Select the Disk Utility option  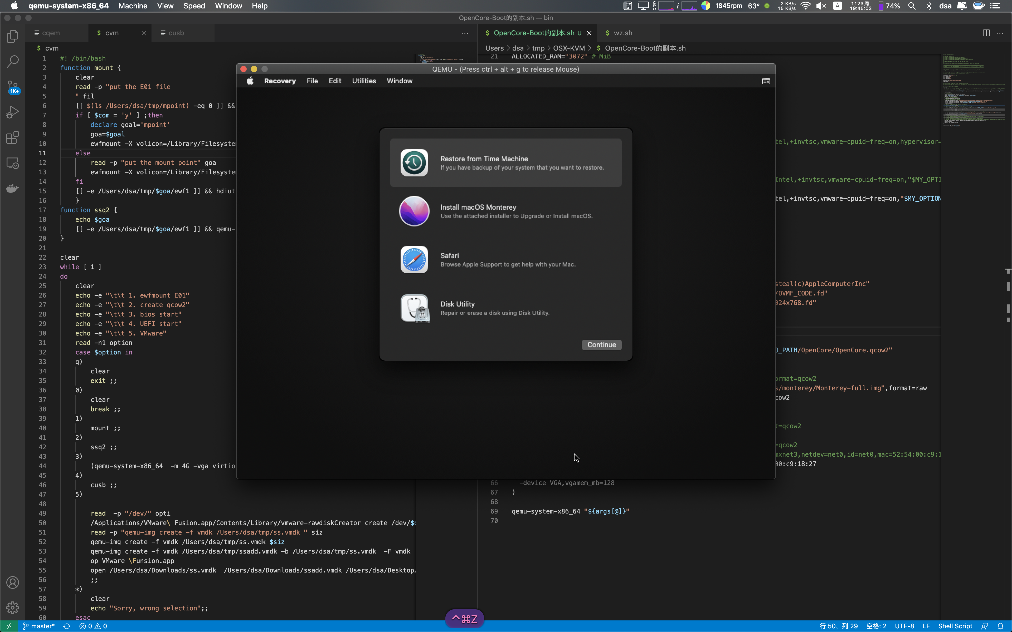[x=505, y=308]
